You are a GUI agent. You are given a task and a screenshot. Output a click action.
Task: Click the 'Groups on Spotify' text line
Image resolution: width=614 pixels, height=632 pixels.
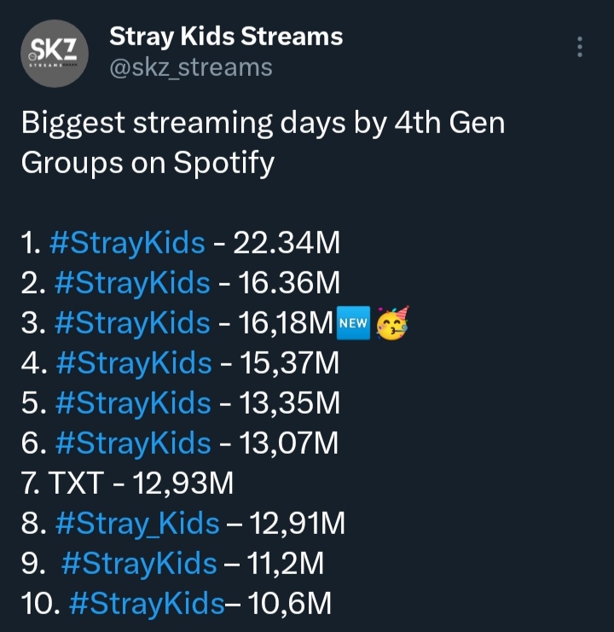[x=148, y=163]
